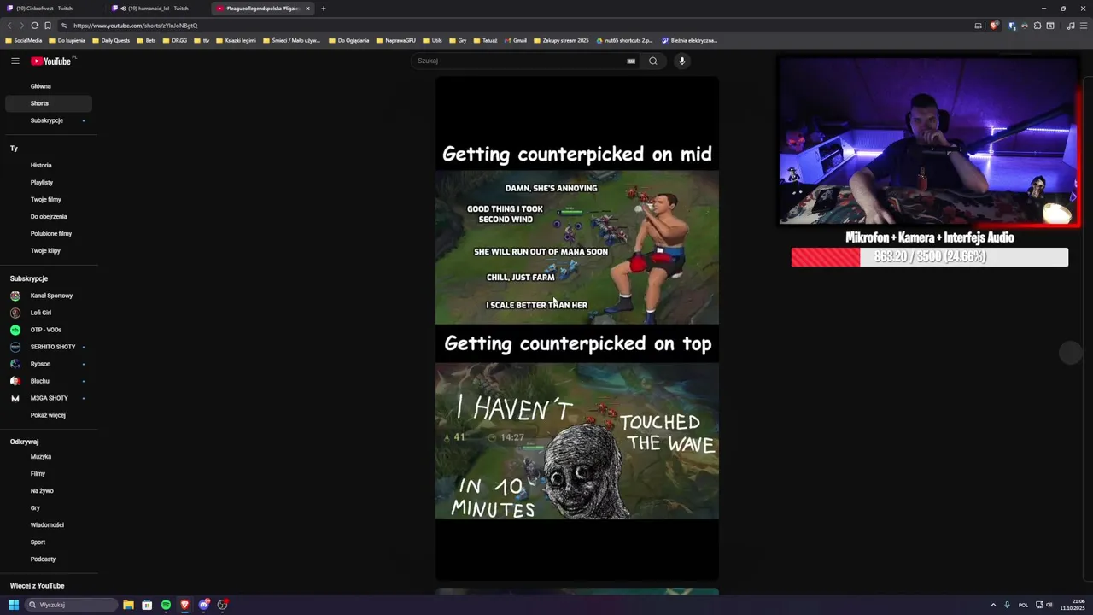
Task: Open SocialMedia bookmarks folder
Action: pyautogui.click(x=24, y=40)
